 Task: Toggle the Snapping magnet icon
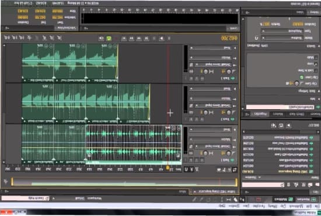(186, 169)
